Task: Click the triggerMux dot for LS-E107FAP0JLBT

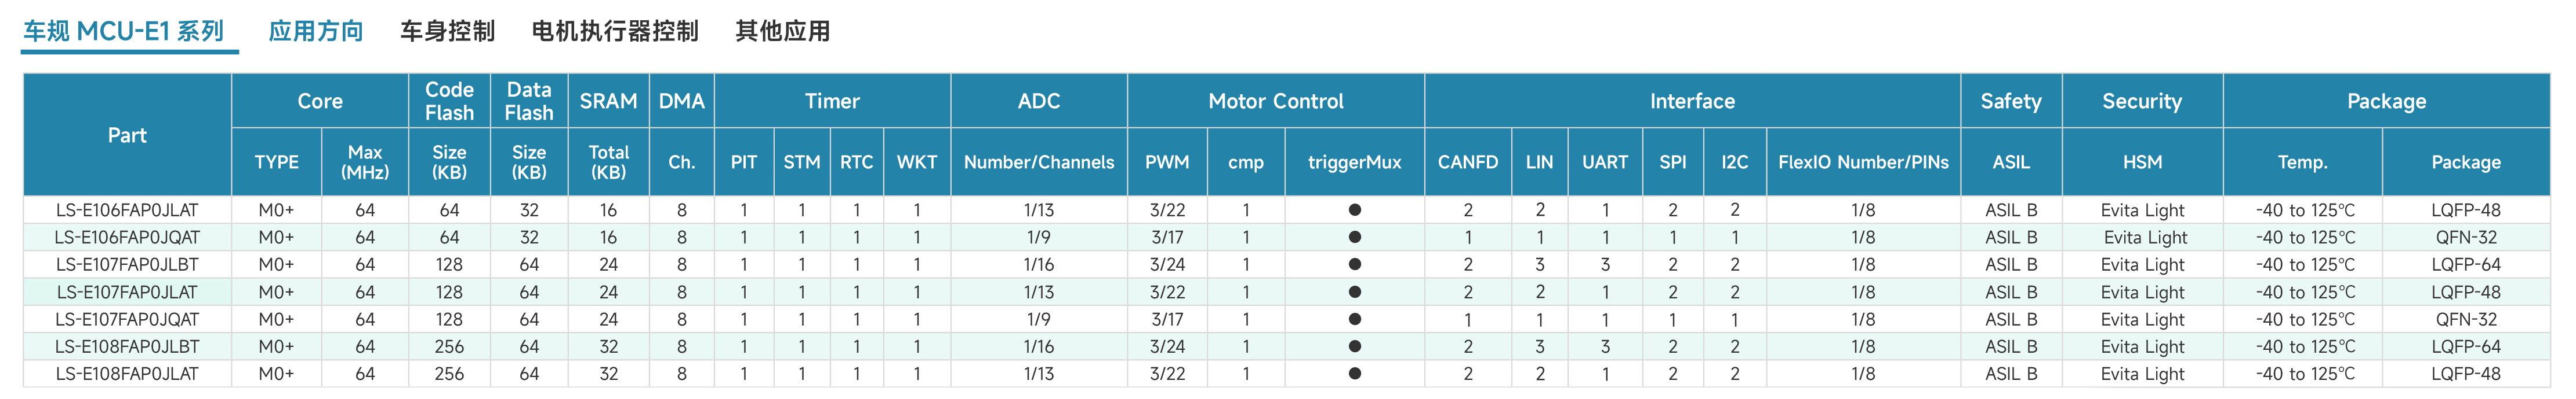Action: (x=1354, y=264)
